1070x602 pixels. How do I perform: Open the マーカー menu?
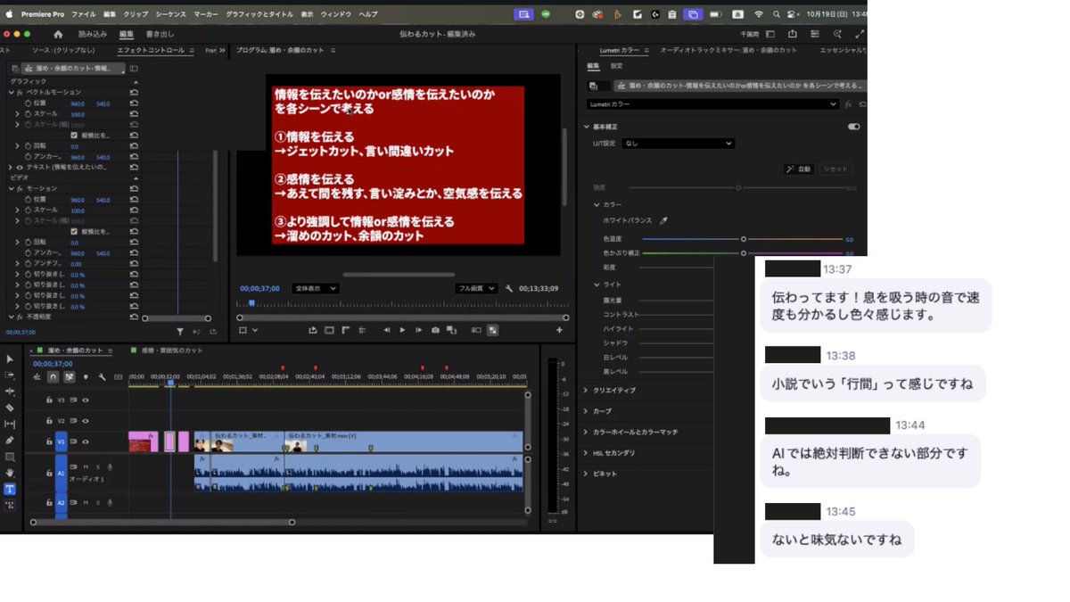pyautogui.click(x=206, y=14)
